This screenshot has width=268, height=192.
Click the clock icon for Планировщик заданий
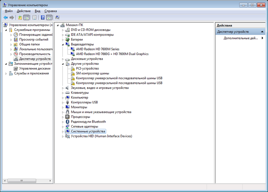(x=16, y=35)
